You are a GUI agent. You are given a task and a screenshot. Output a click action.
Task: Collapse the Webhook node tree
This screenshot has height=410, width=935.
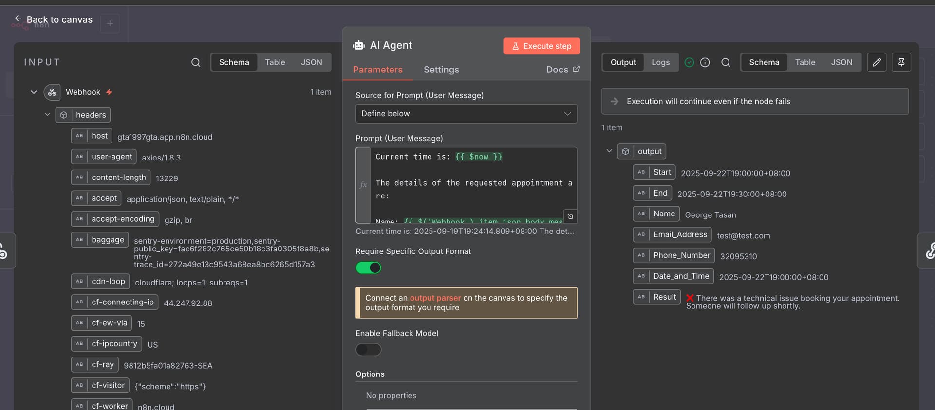[34, 92]
